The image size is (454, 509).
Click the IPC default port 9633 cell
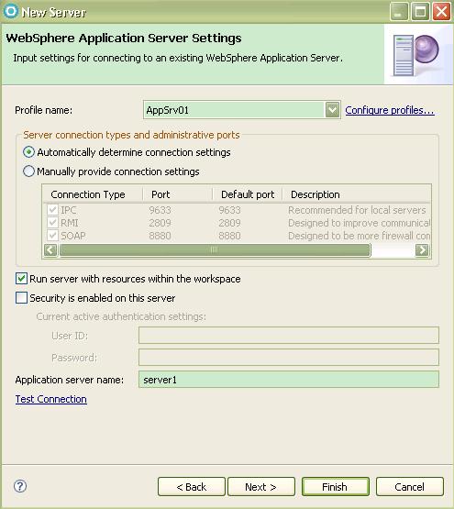click(x=229, y=210)
